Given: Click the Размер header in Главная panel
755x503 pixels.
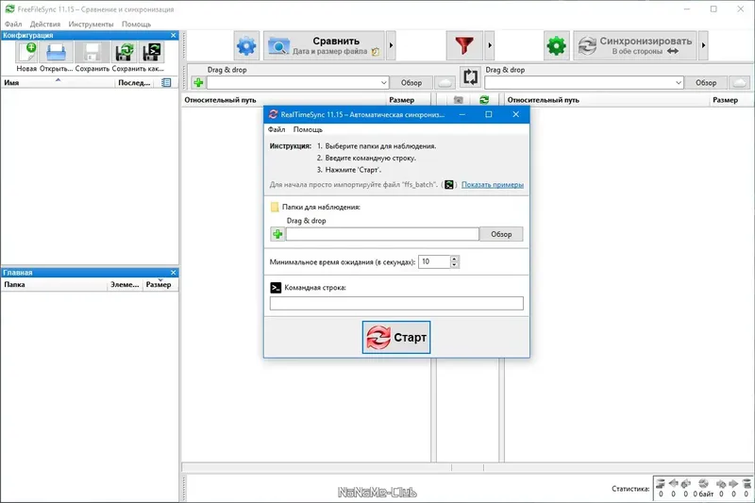Looking at the screenshot, I should [x=159, y=284].
